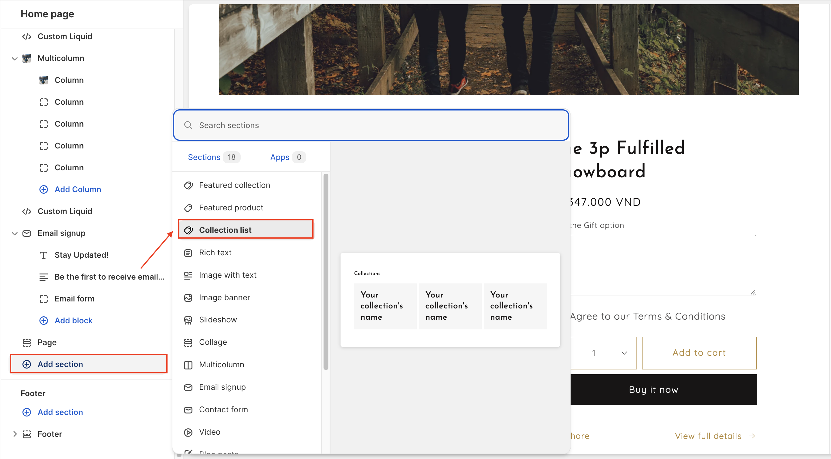Screen dimensions: 831x459
Task: Click the Featured product tag icon
Action: click(188, 208)
